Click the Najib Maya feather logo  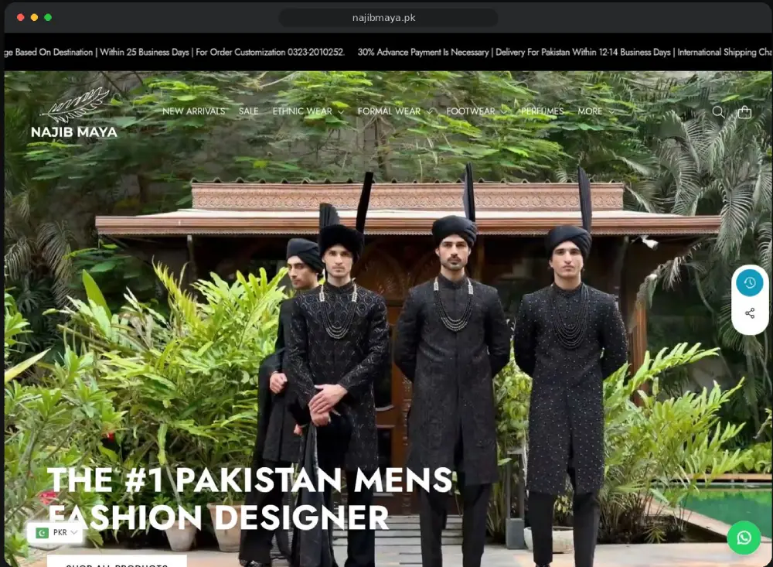click(x=76, y=104)
